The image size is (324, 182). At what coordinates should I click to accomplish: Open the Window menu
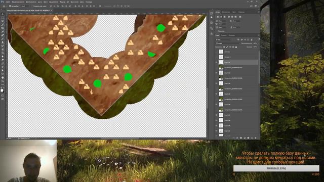point(82,2)
